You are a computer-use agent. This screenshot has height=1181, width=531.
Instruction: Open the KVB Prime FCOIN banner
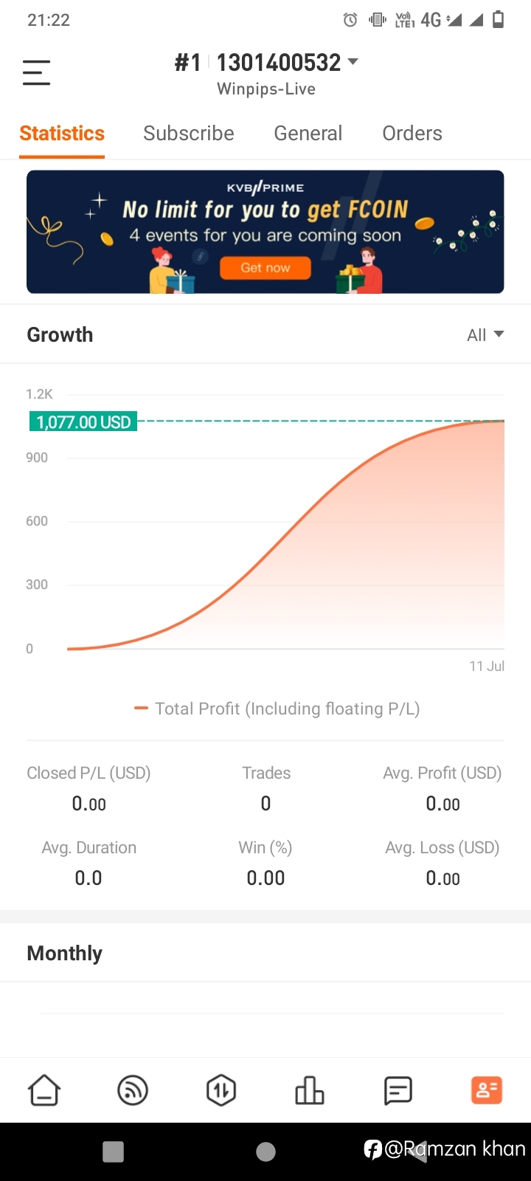click(x=265, y=232)
